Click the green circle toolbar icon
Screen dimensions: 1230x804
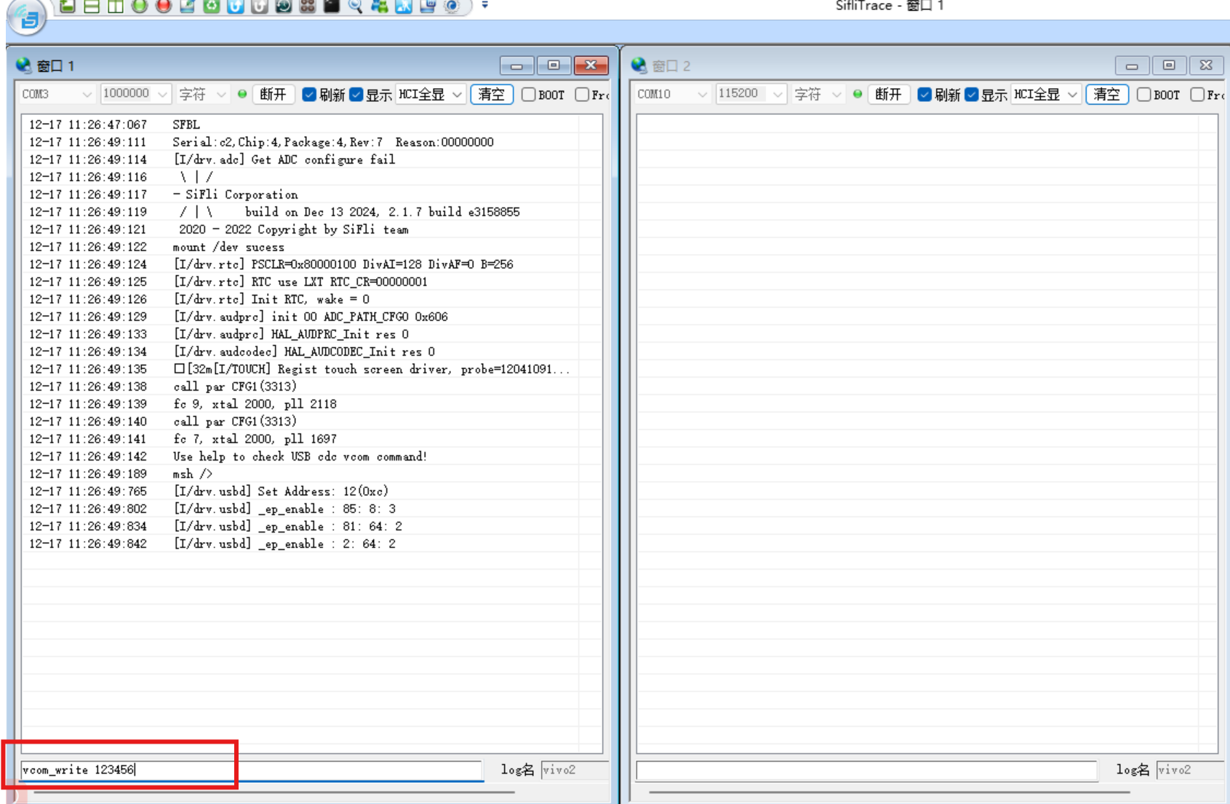pos(140,6)
